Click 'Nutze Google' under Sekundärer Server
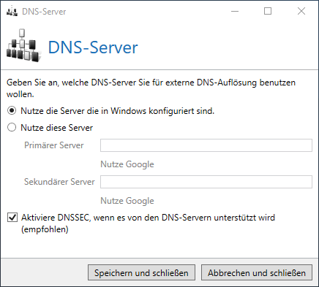The width and height of the screenshot is (319, 287). point(127,201)
